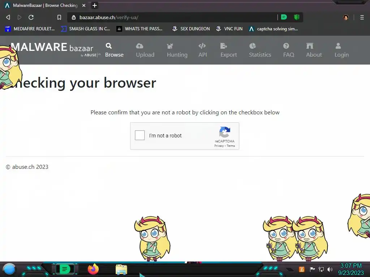This screenshot has width=370, height=277.
Task: Click the orange Java tray icon
Action: click(301, 269)
